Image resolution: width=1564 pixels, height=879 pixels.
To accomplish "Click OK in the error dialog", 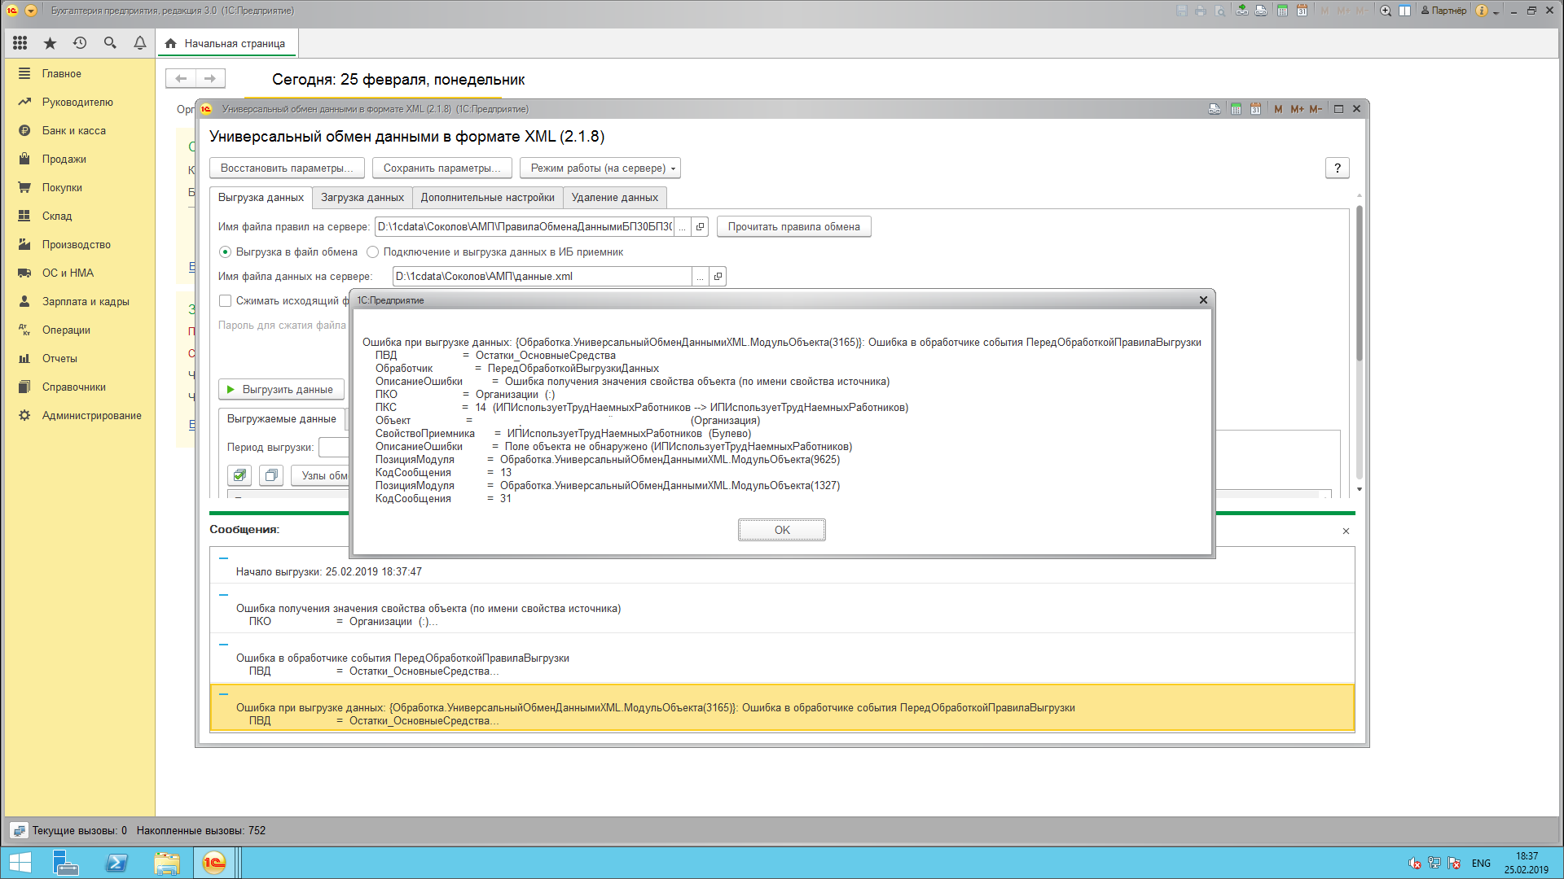I will 781,530.
